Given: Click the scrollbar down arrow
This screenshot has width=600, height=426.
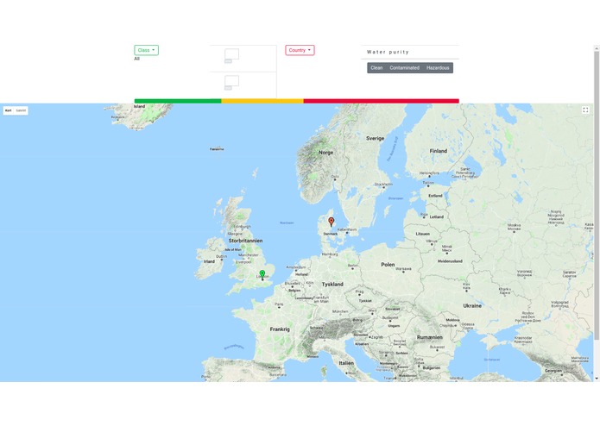Looking at the screenshot, I should tap(597, 379).
